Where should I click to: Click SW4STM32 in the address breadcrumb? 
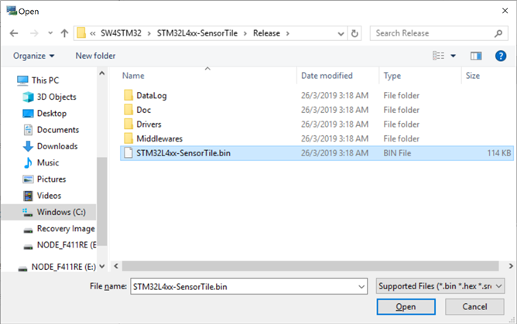click(121, 33)
